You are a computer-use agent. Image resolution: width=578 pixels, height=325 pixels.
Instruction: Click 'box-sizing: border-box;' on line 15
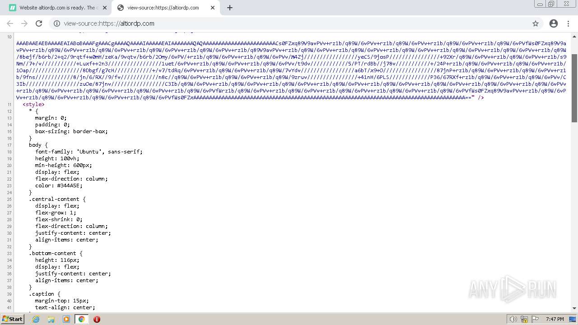click(71, 131)
